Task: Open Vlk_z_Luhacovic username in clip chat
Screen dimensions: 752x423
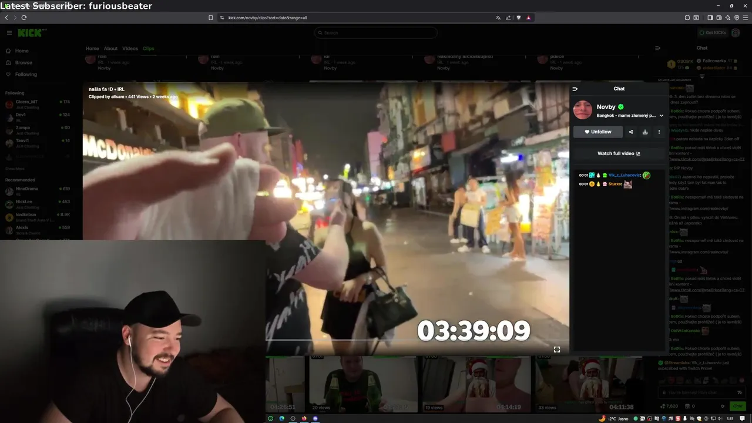Action: (x=625, y=175)
